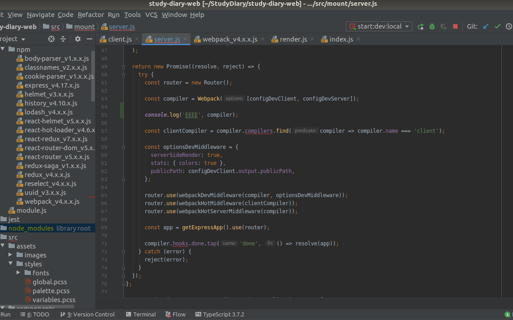Show Git history clock icon

(x=509, y=26)
